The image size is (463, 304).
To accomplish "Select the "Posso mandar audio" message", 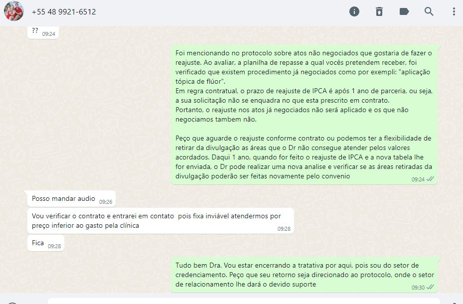I will [71, 199].
